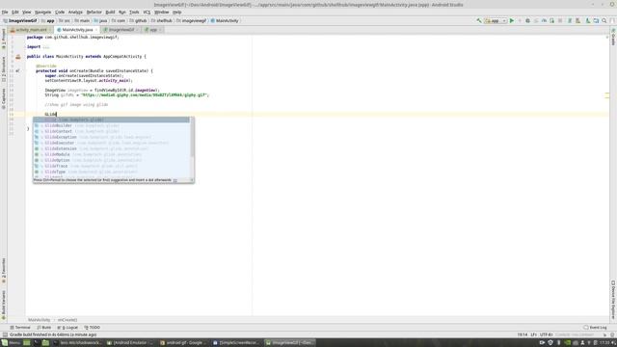Viewport: 617px width, 347px height.
Task: Open the Build tool window at bottom
Action: [44, 328]
